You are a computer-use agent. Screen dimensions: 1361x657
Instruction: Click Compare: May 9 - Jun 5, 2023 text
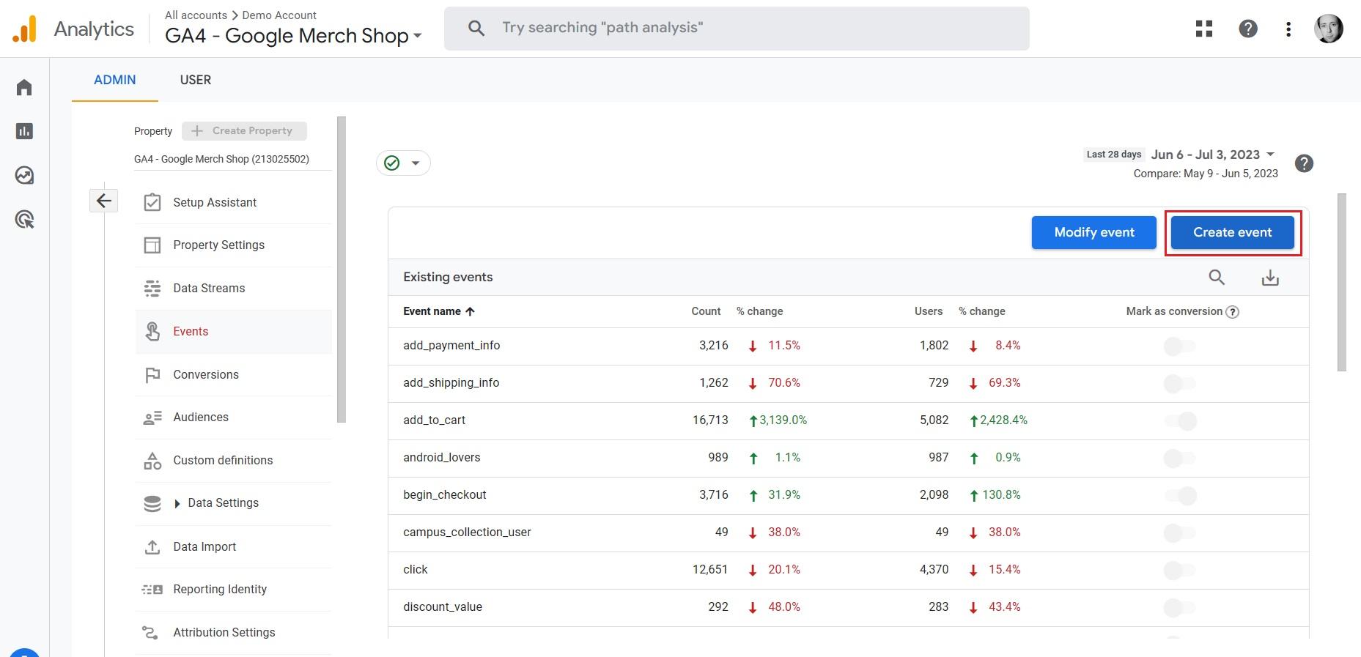tap(1206, 174)
